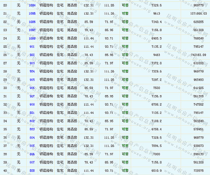The width and height of the screenshot is (210, 175).
Task: Open room 803 details link
Action: (x=32, y=129)
